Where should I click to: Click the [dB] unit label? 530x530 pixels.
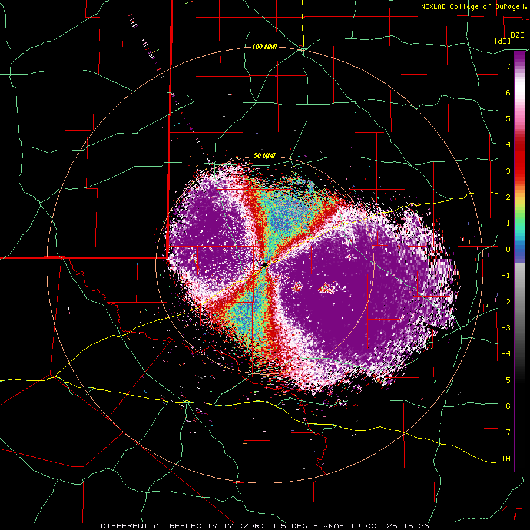pos(502,41)
